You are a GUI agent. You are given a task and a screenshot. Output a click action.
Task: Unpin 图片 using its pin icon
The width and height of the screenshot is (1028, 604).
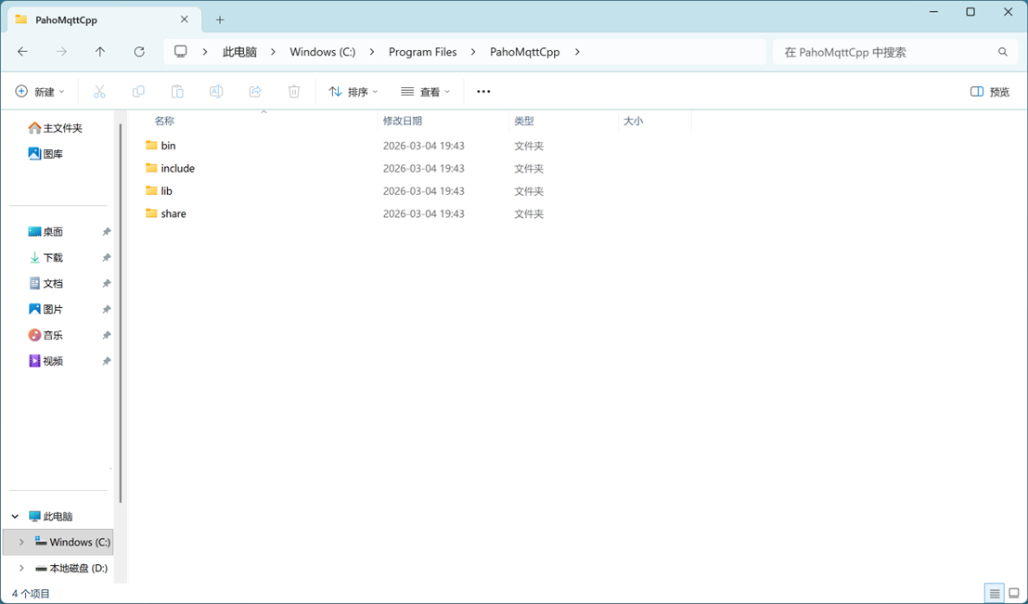point(106,309)
